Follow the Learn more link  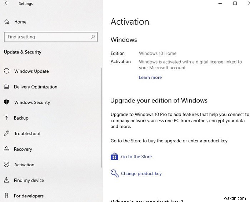[x=150, y=77]
